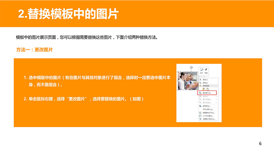
Task: Click the Hyperlink (超链接) chain icon
Action: click(x=200, y=106)
